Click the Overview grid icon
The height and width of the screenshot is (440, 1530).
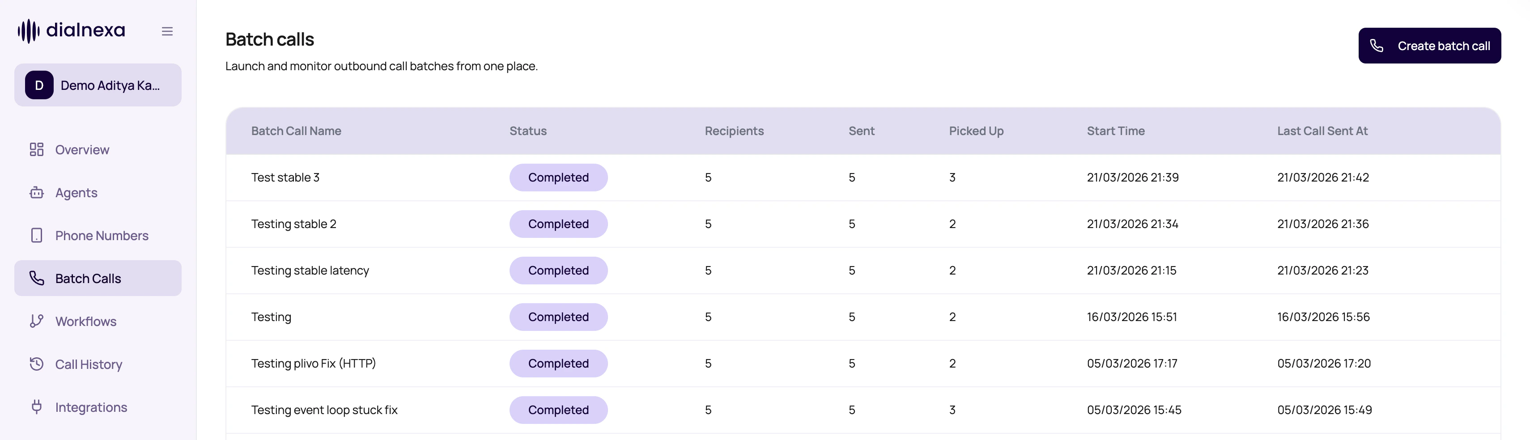tap(37, 150)
